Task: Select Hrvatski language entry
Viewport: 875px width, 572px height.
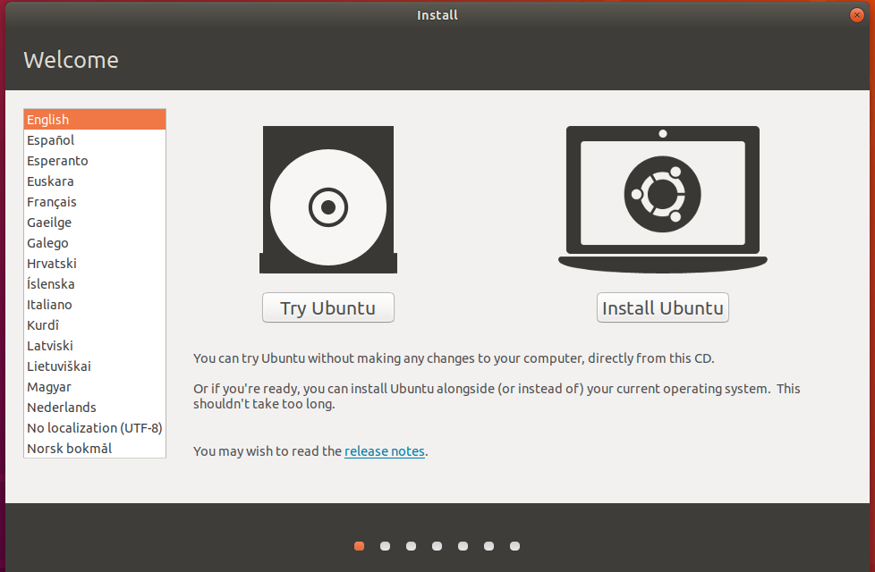Action: pos(95,263)
